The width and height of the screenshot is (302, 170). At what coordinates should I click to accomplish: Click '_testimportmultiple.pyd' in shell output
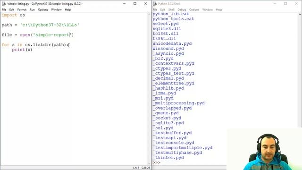183,148
